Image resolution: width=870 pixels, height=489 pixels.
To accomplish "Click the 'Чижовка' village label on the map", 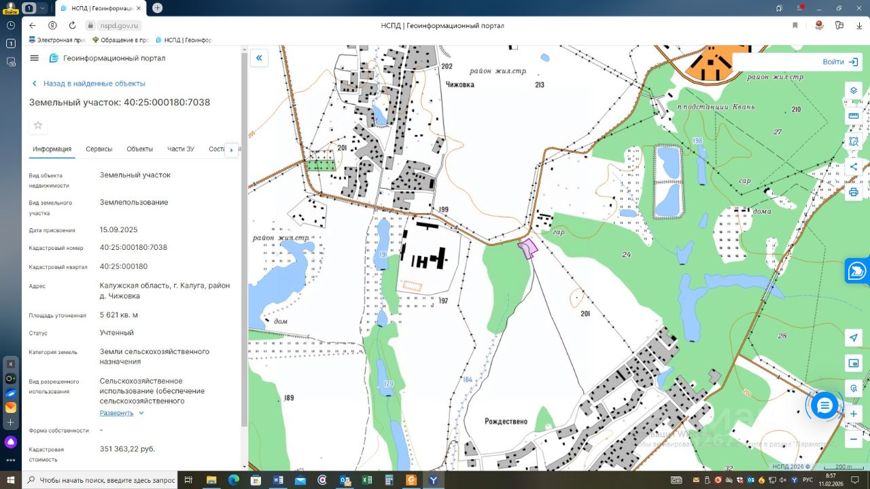I will pyautogui.click(x=460, y=85).
